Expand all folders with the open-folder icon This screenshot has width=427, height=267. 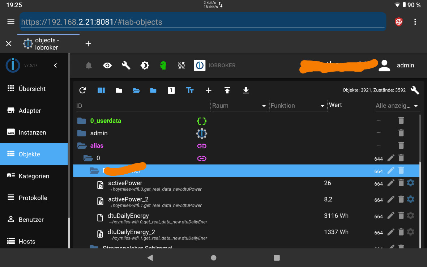[136, 90]
